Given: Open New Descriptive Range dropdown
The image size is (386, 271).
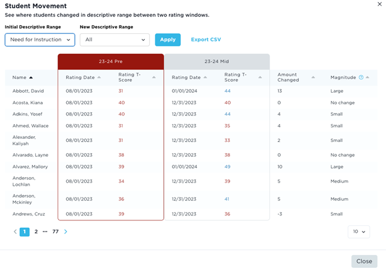Looking at the screenshot, I should (x=114, y=40).
